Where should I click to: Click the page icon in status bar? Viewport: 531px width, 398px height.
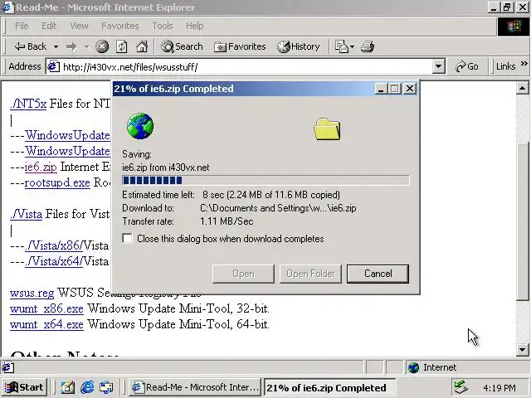pos(7,367)
